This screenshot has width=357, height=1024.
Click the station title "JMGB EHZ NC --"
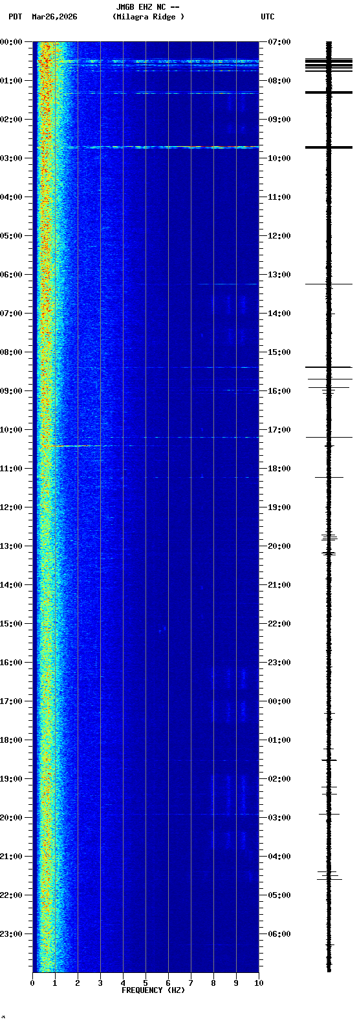147,7
